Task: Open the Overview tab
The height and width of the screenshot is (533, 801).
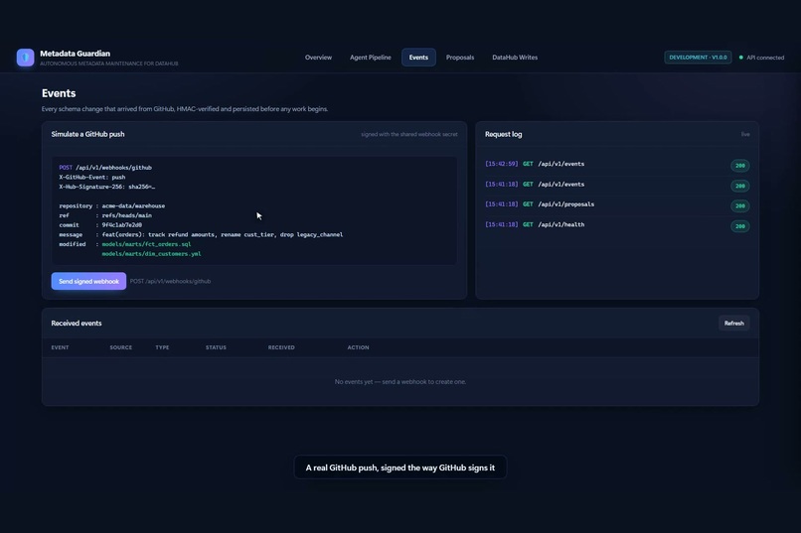Action: tap(318, 58)
